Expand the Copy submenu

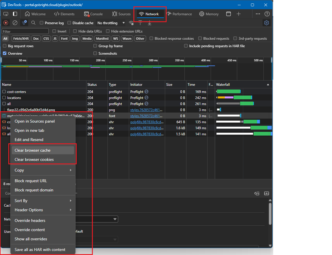(x=43, y=170)
